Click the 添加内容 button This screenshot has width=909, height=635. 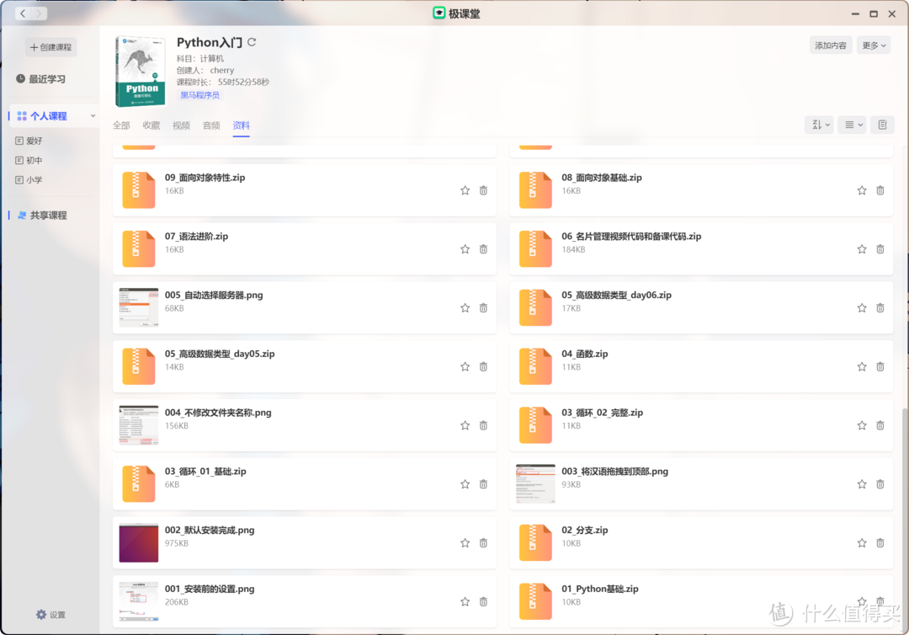coord(830,45)
